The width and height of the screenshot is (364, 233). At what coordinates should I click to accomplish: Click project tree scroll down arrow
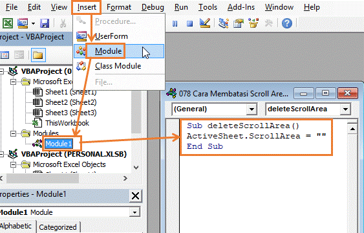136,168
